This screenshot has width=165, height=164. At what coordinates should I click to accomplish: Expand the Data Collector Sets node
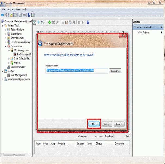click(9, 58)
